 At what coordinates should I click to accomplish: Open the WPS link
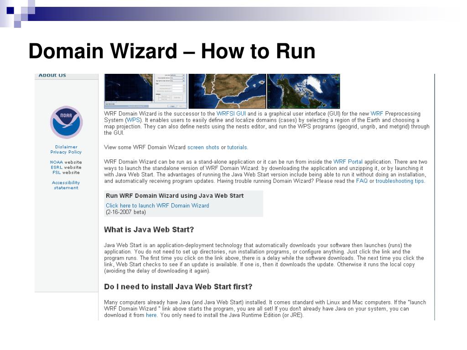(x=133, y=120)
